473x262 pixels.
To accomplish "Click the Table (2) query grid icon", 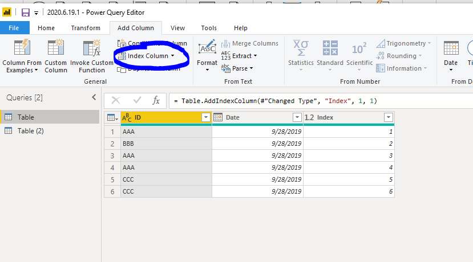I will (x=9, y=130).
